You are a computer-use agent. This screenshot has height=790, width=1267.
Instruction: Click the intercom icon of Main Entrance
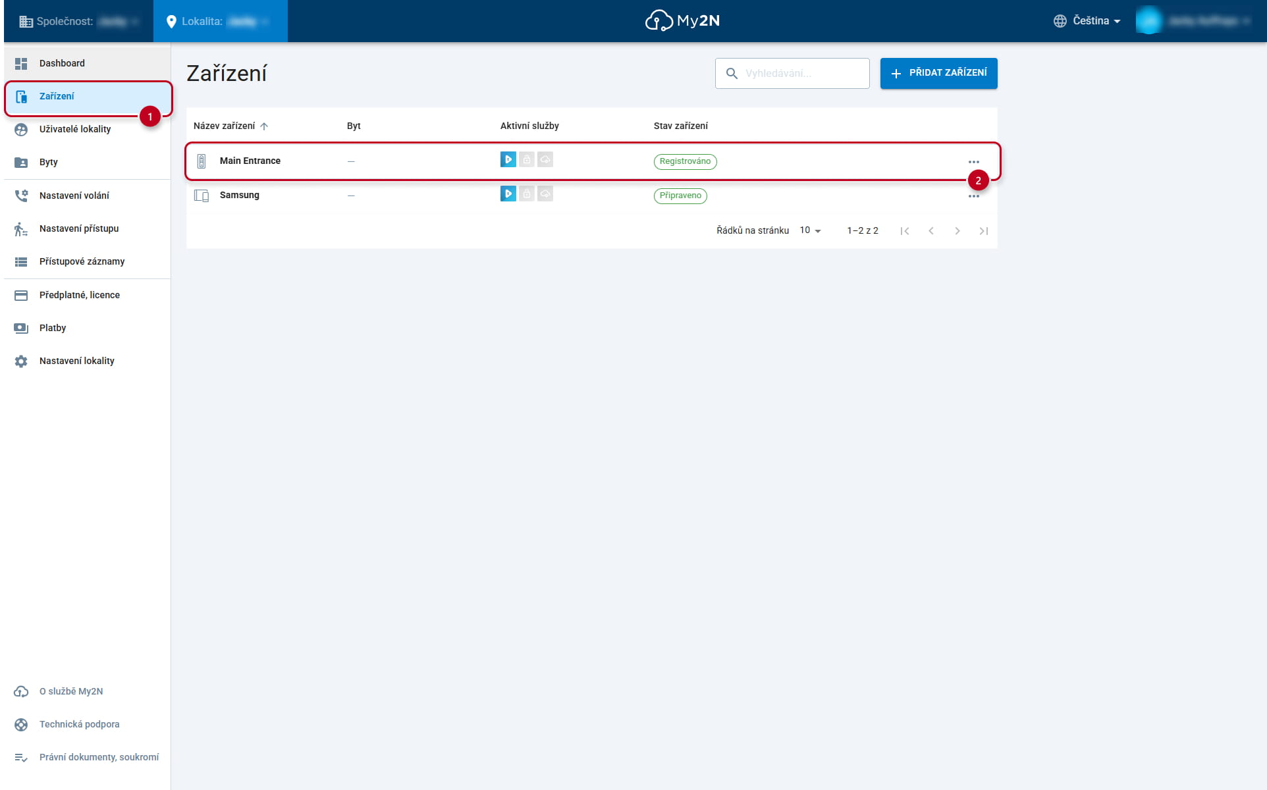(x=202, y=161)
